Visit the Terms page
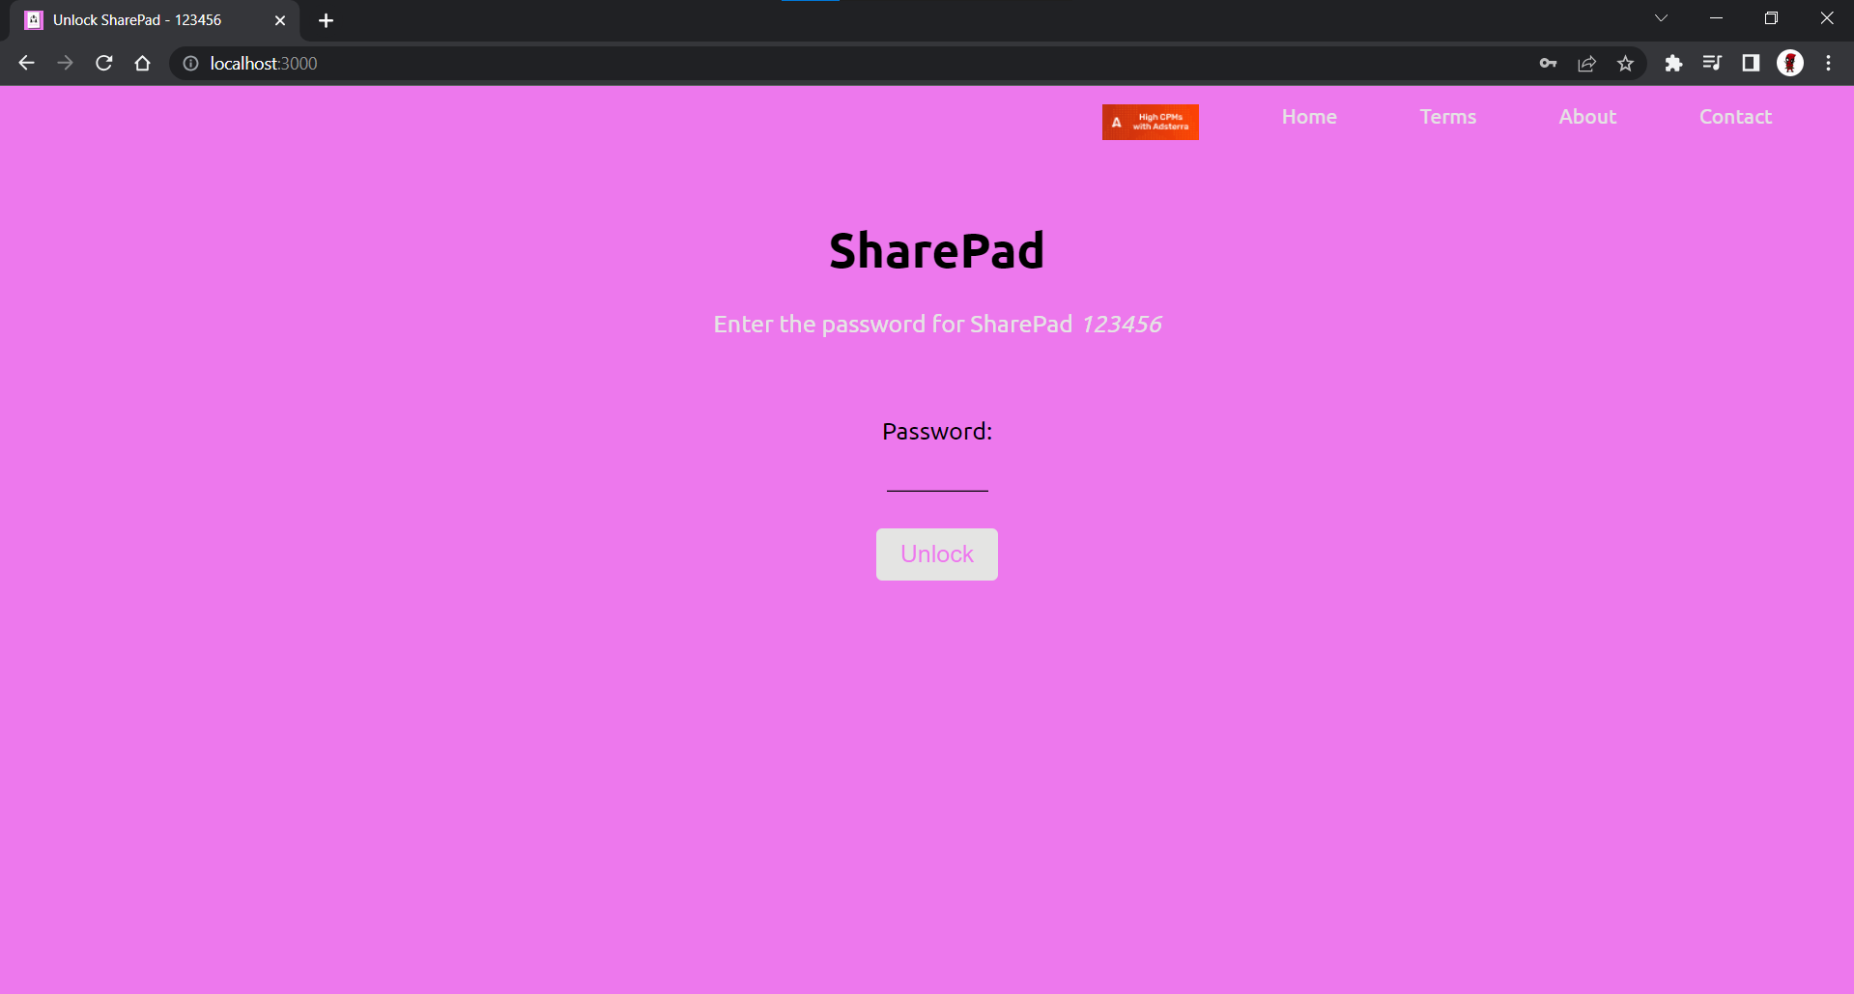 click(1447, 116)
